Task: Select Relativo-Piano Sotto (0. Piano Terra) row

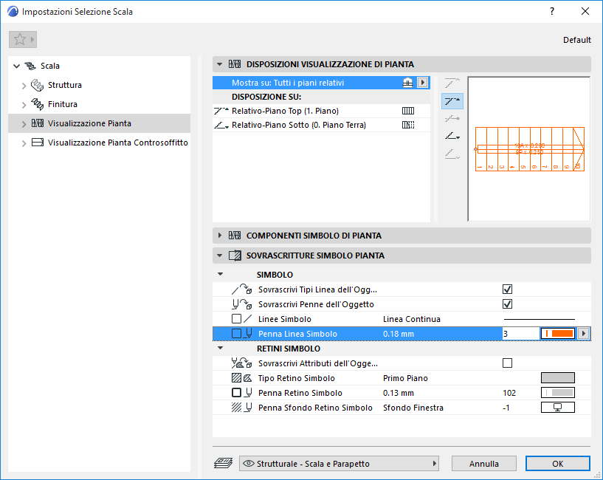Action: (x=321, y=125)
